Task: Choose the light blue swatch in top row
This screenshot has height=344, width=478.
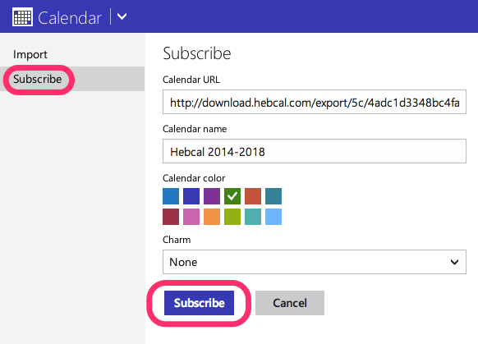Action: [171, 196]
